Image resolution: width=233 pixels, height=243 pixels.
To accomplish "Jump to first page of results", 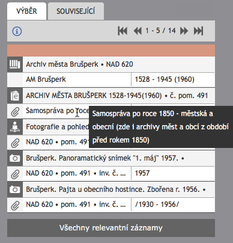I will 123,31.
